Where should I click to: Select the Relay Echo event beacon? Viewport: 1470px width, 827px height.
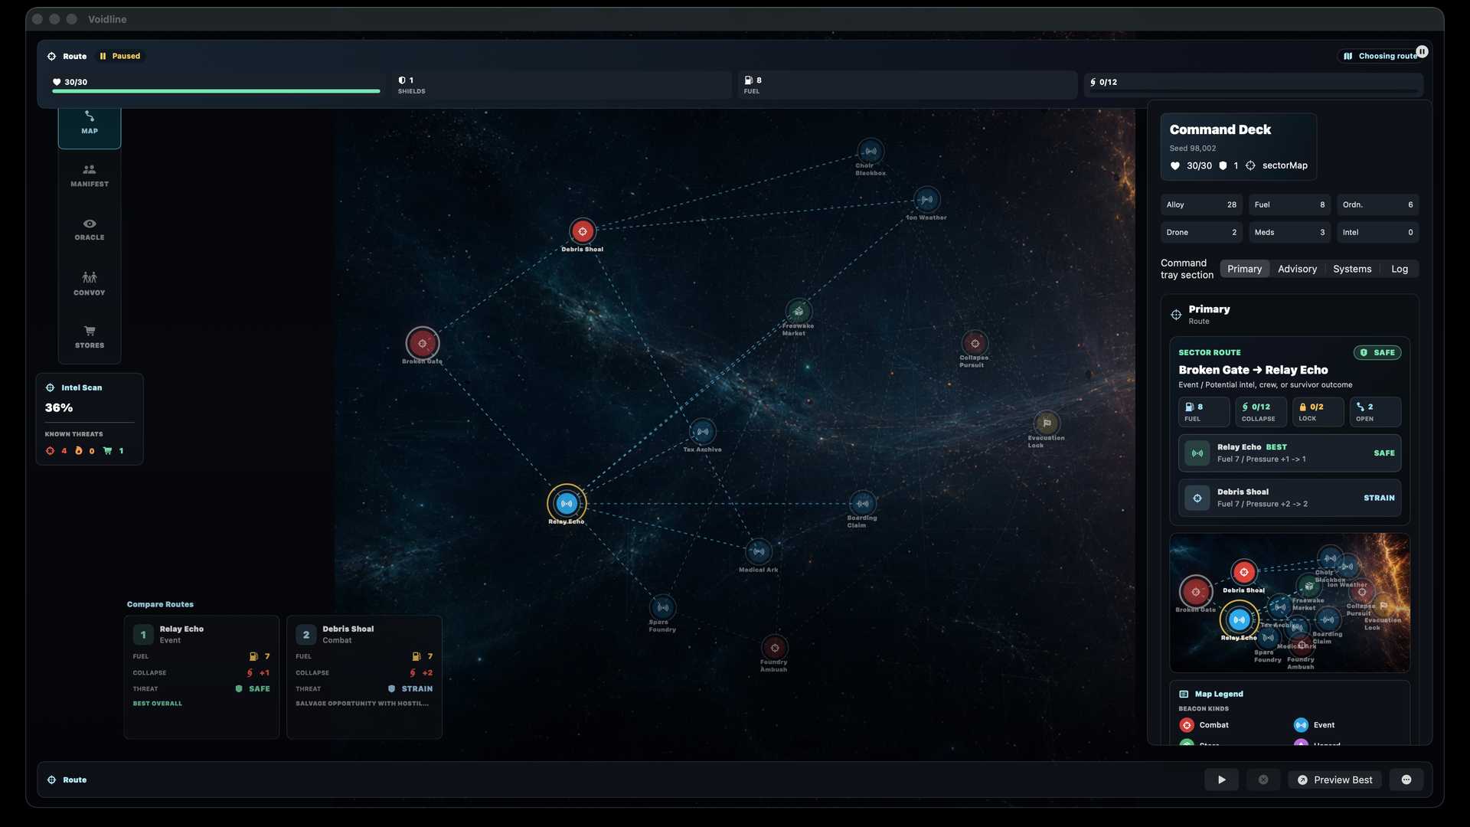coord(567,503)
